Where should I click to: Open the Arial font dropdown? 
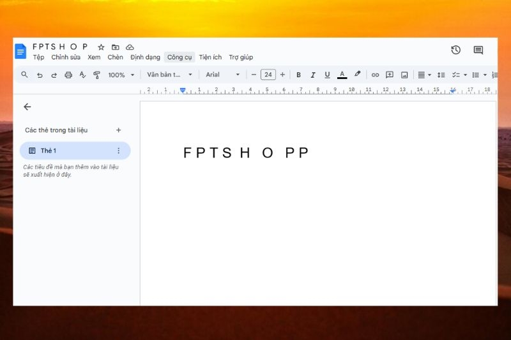tap(223, 75)
